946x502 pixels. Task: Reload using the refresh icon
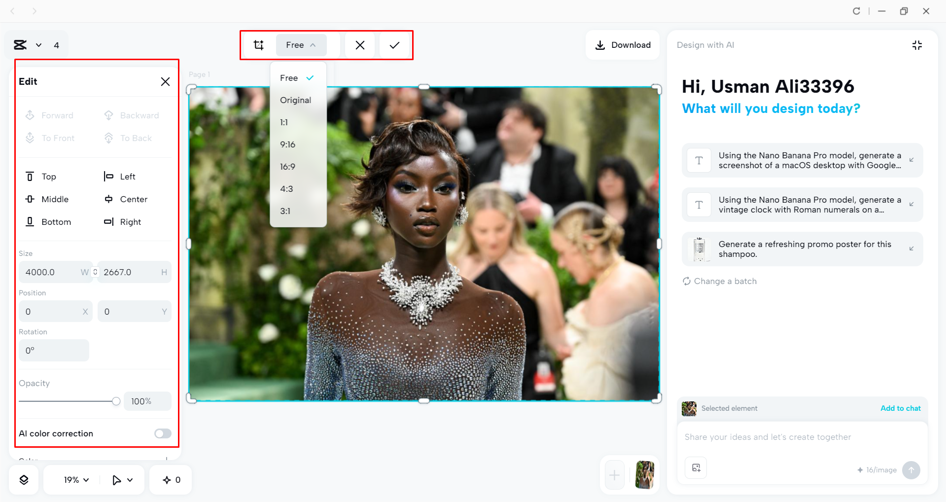tap(856, 11)
